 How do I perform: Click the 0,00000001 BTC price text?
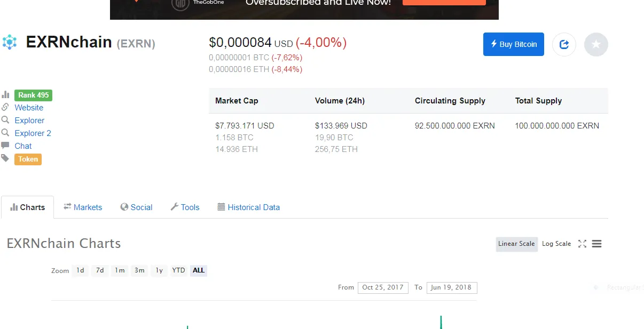pyautogui.click(x=239, y=58)
